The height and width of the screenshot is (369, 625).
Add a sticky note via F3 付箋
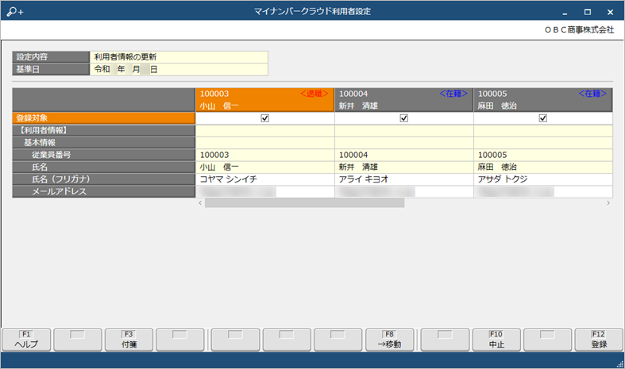click(x=129, y=340)
